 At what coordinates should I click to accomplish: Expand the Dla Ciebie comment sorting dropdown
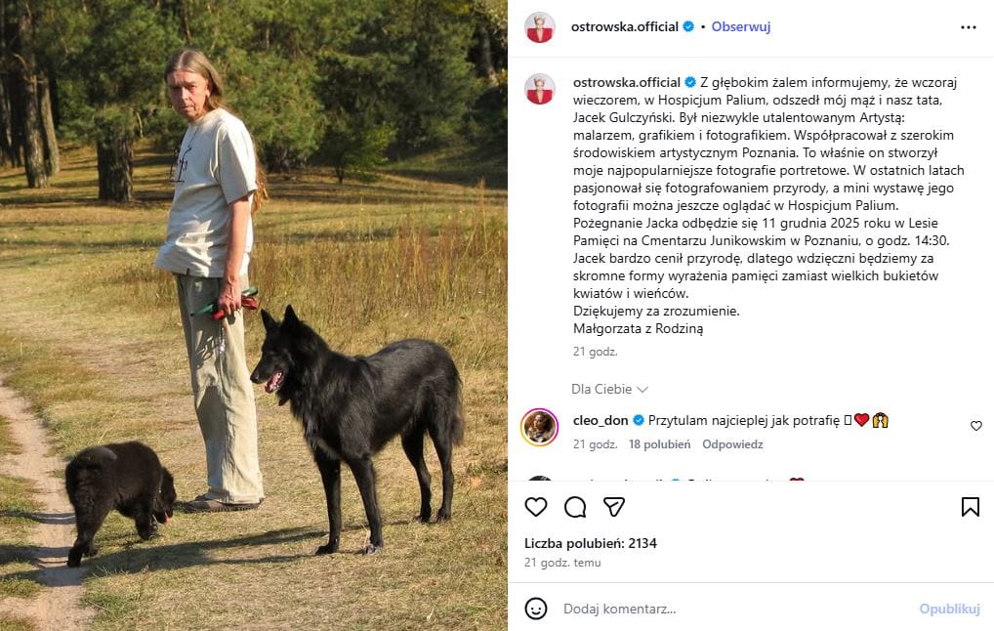[609, 389]
